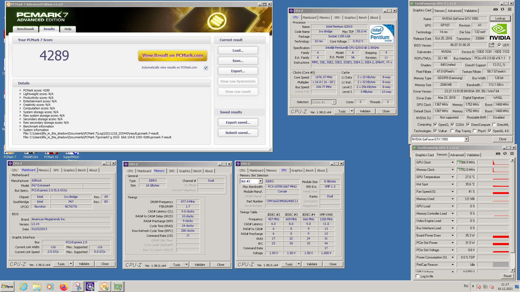520x292 pixels.
Task: Expand the Benchmark information tree item
Action: pos(20,126)
